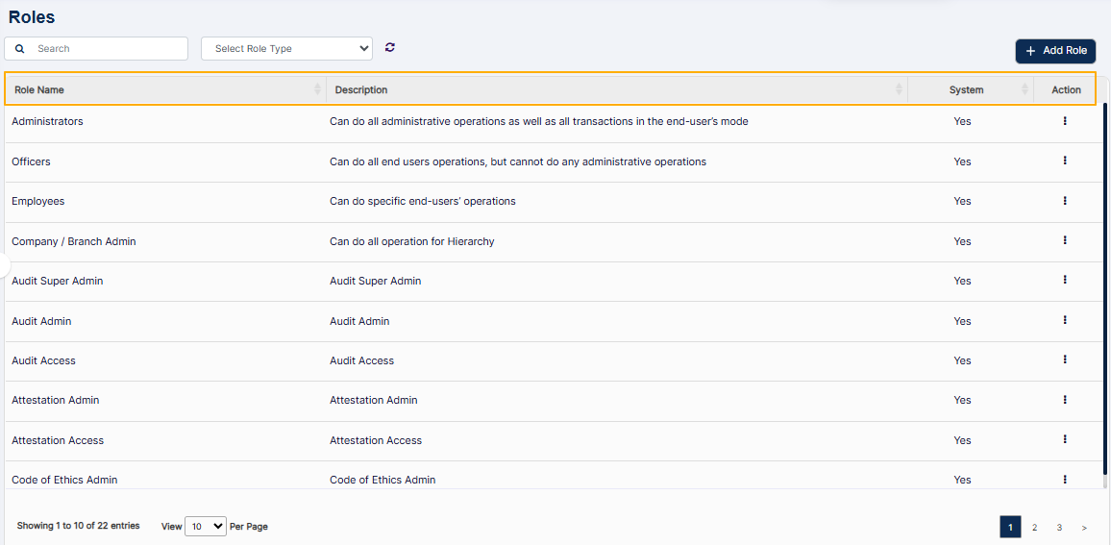1111x545 pixels.
Task: Click Company / Branch Admin role name
Action: (x=74, y=241)
